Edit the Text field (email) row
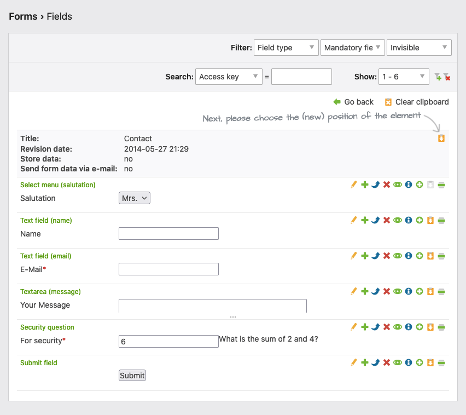The width and height of the screenshot is (466, 415). [354, 256]
